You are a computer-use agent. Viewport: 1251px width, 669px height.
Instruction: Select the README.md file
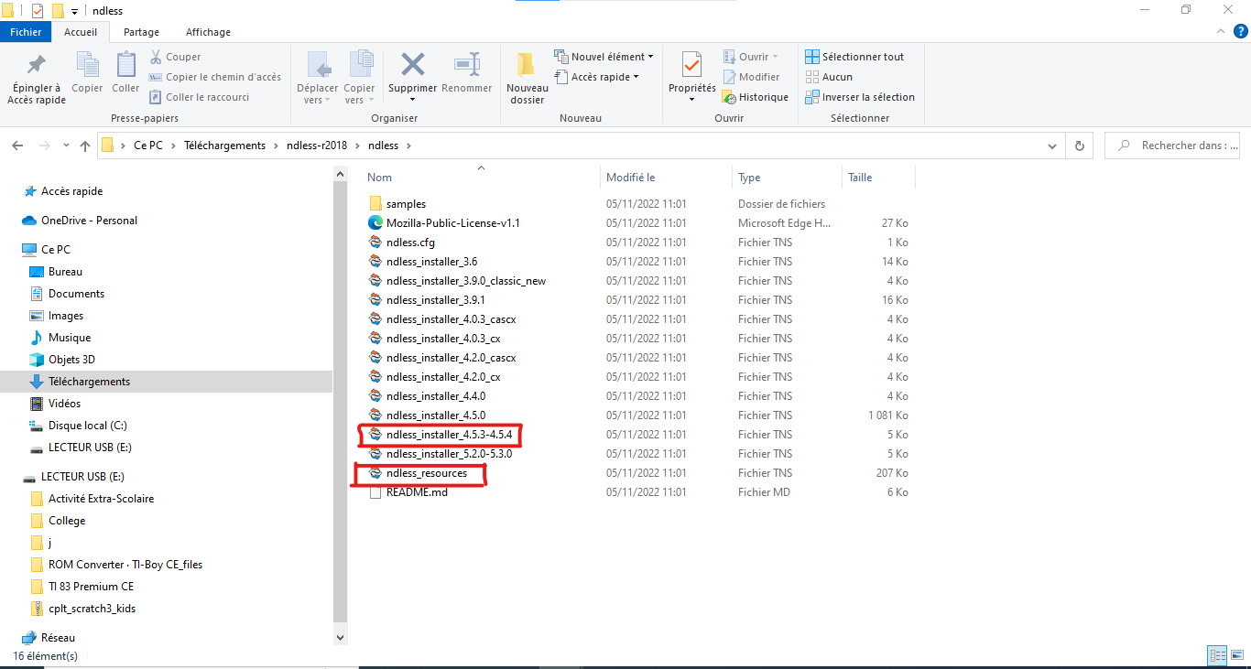(x=417, y=492)
